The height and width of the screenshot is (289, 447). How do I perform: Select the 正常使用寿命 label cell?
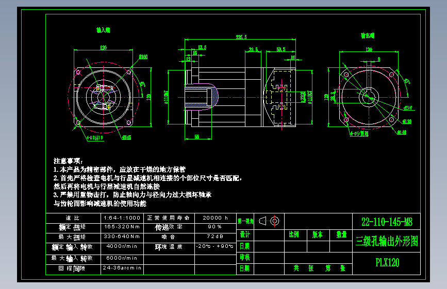pyautogui.click(x=168, y=218)
